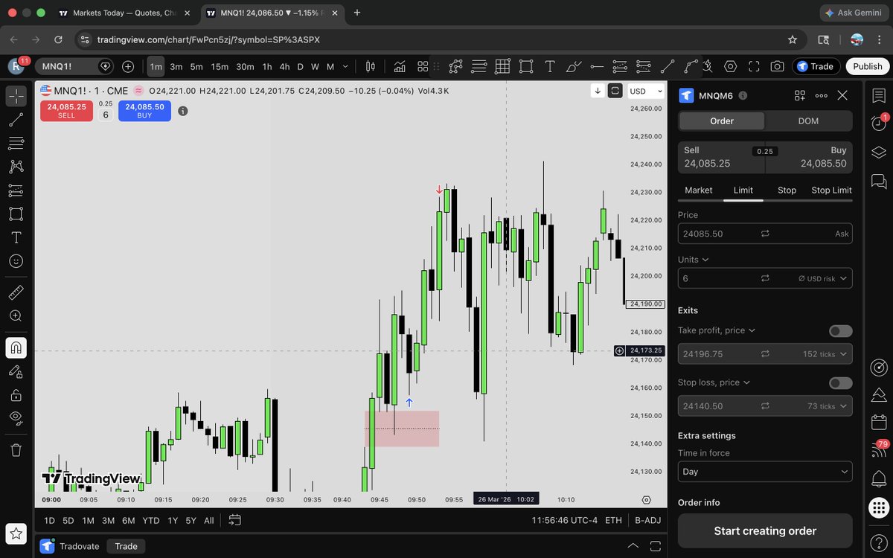The image size is (893, 558).
Task: Activate the zoom in tool
Action: pos(16,316)
